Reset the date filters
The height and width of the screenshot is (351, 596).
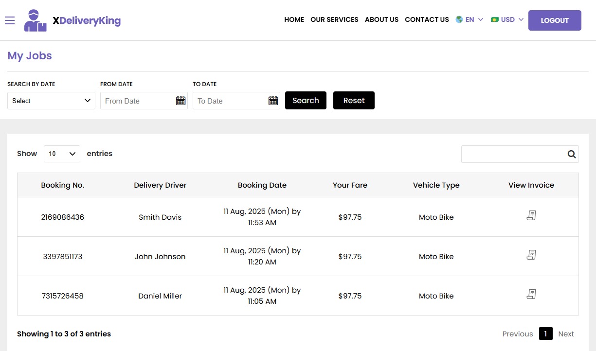[354, 100]
